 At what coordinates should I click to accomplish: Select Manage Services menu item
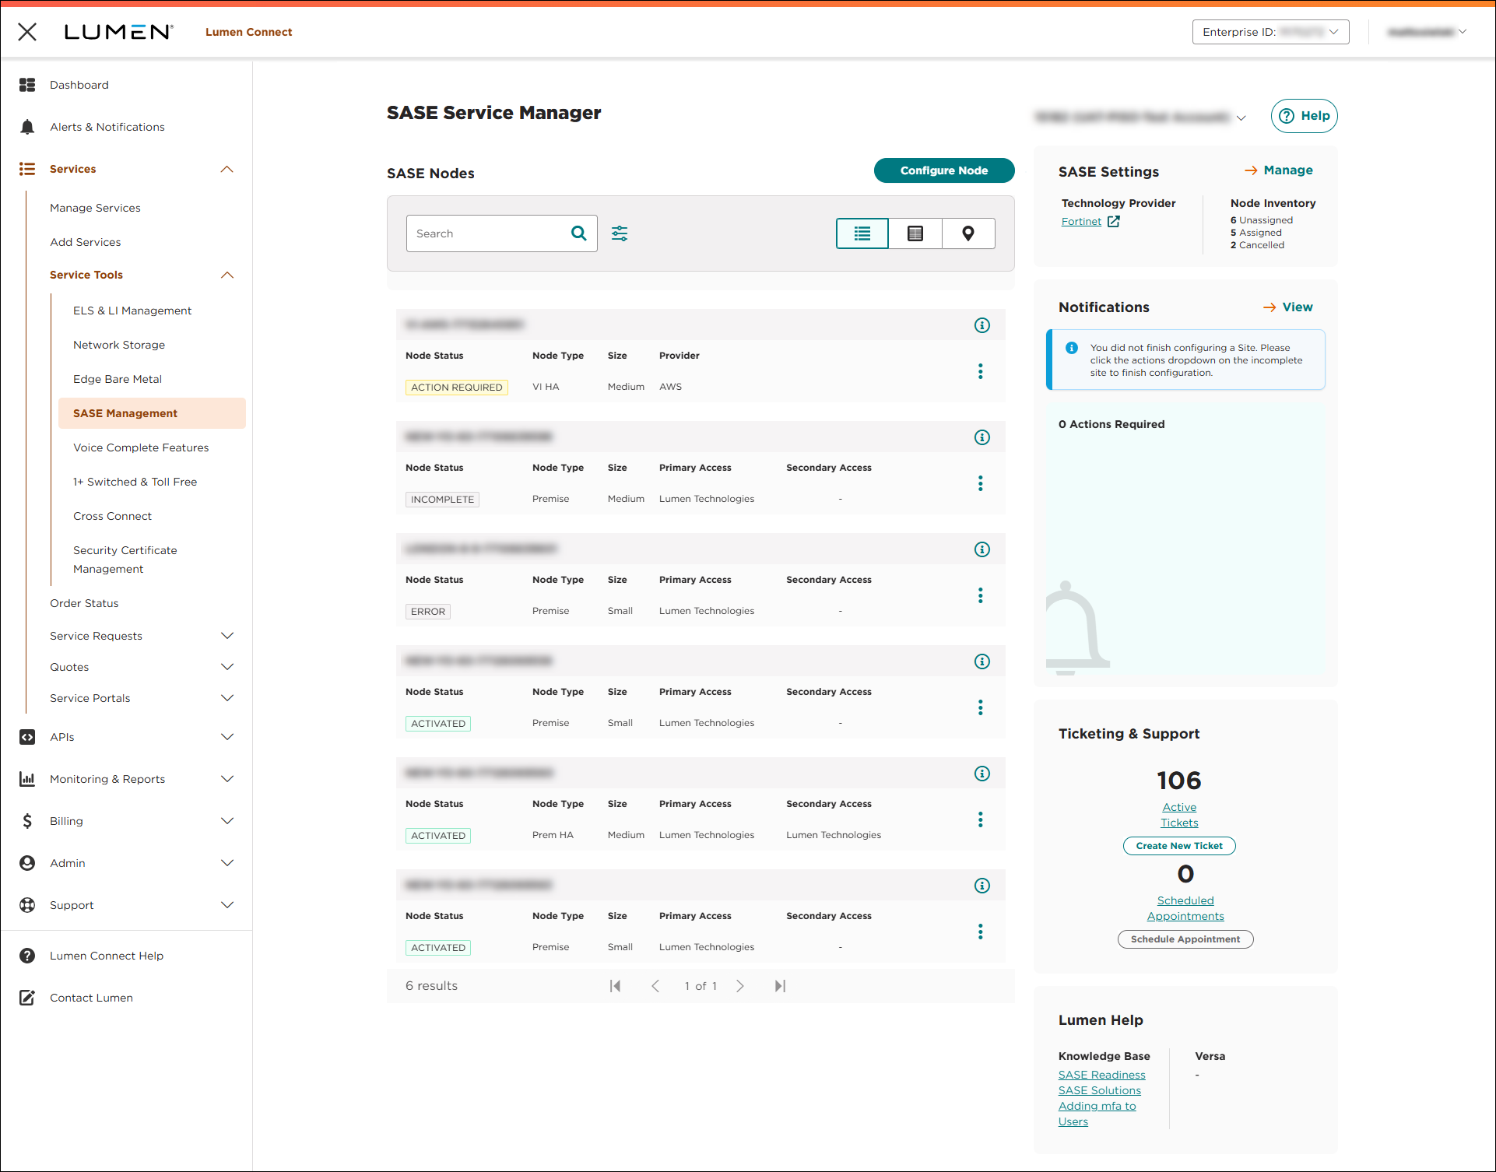point(95,208)
